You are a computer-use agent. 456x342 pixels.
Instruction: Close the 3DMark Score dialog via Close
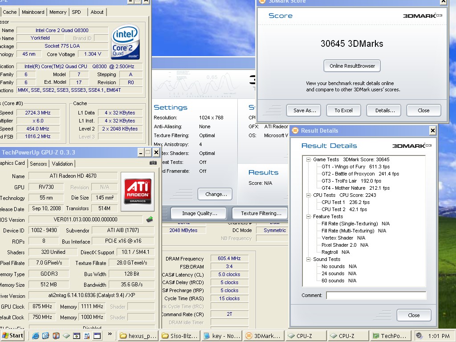[x=424, y=110]
